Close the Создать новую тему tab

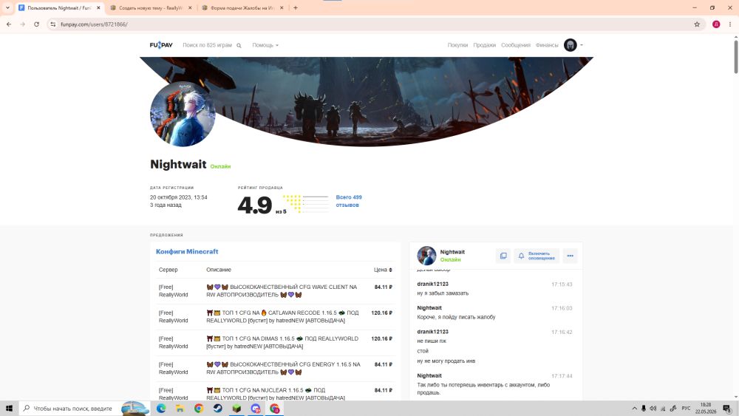pos(190,8)
